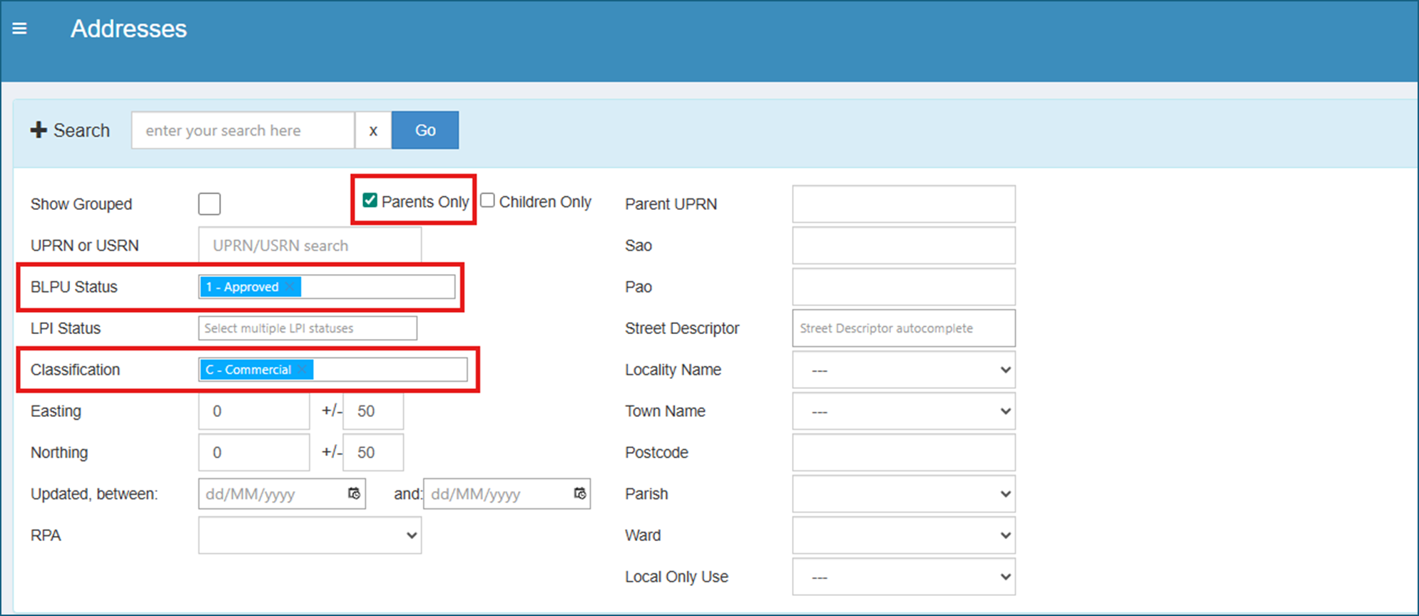Open the Locality Name dropdown
This screenshot has height=616, width=1419.
pyautogui.click(x=904, y=370)
